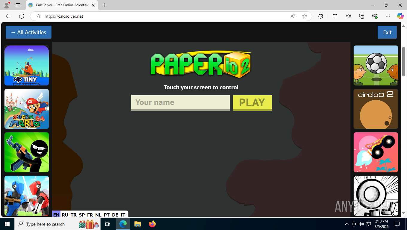Open the Super Mario 64 game thumbnail
Viewport: 407px width, 230px height.
coord(27,109)
